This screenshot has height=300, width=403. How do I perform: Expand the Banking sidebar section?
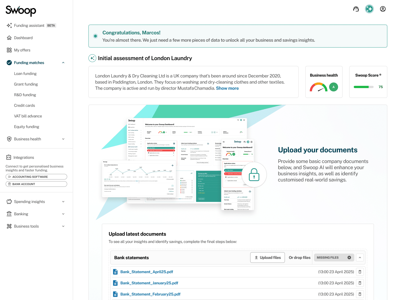click(63, 214)
